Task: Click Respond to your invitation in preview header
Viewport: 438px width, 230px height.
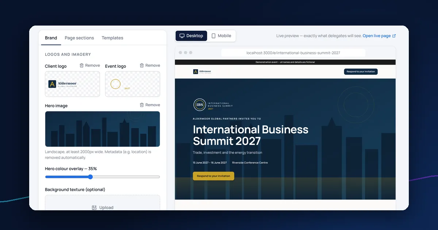Action: [x=361, y=72]
